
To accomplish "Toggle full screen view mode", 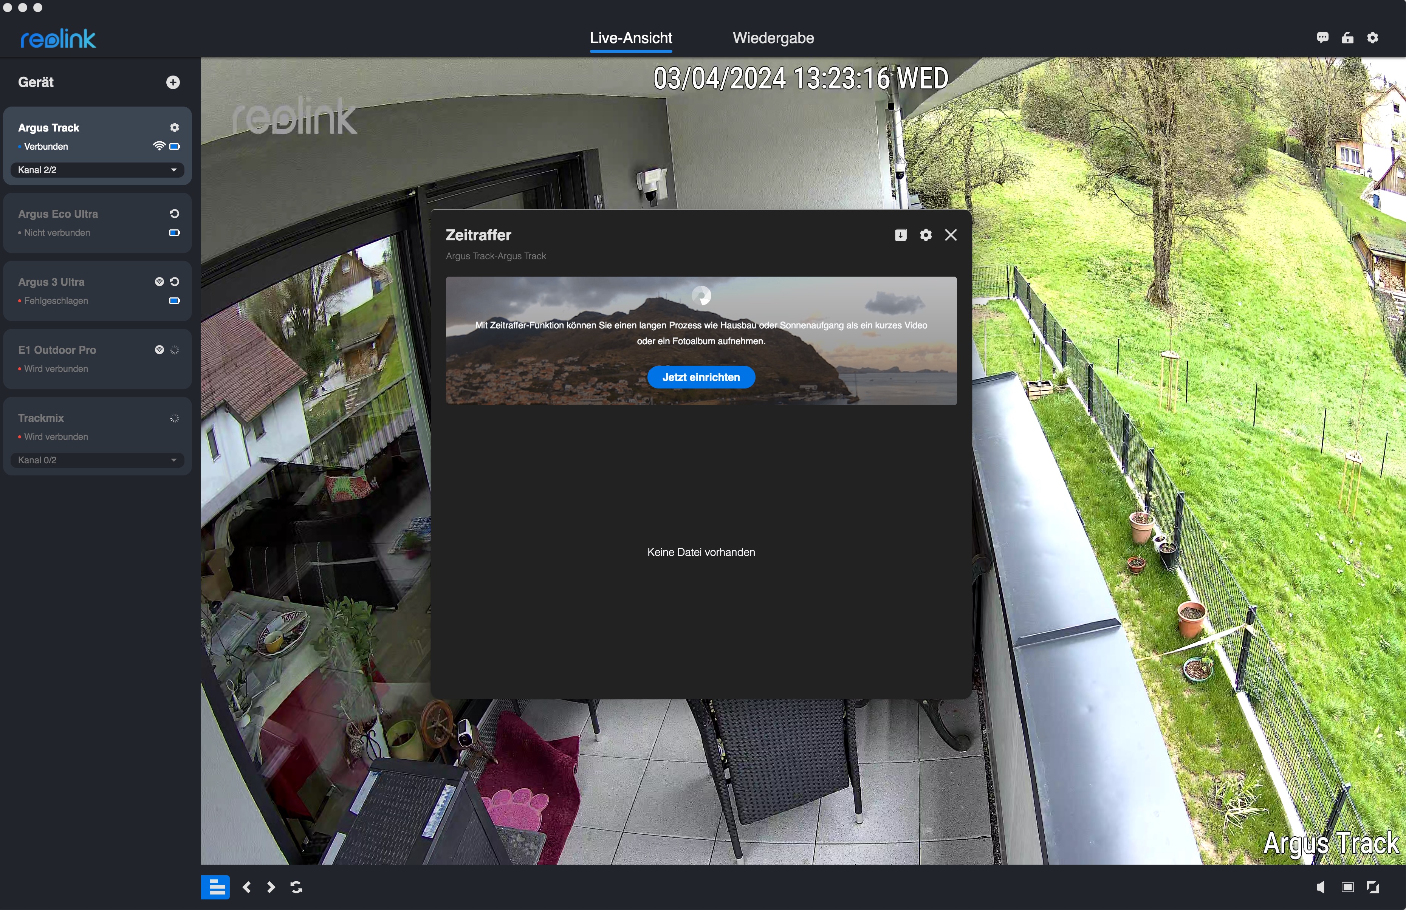I will point(1373,887).
